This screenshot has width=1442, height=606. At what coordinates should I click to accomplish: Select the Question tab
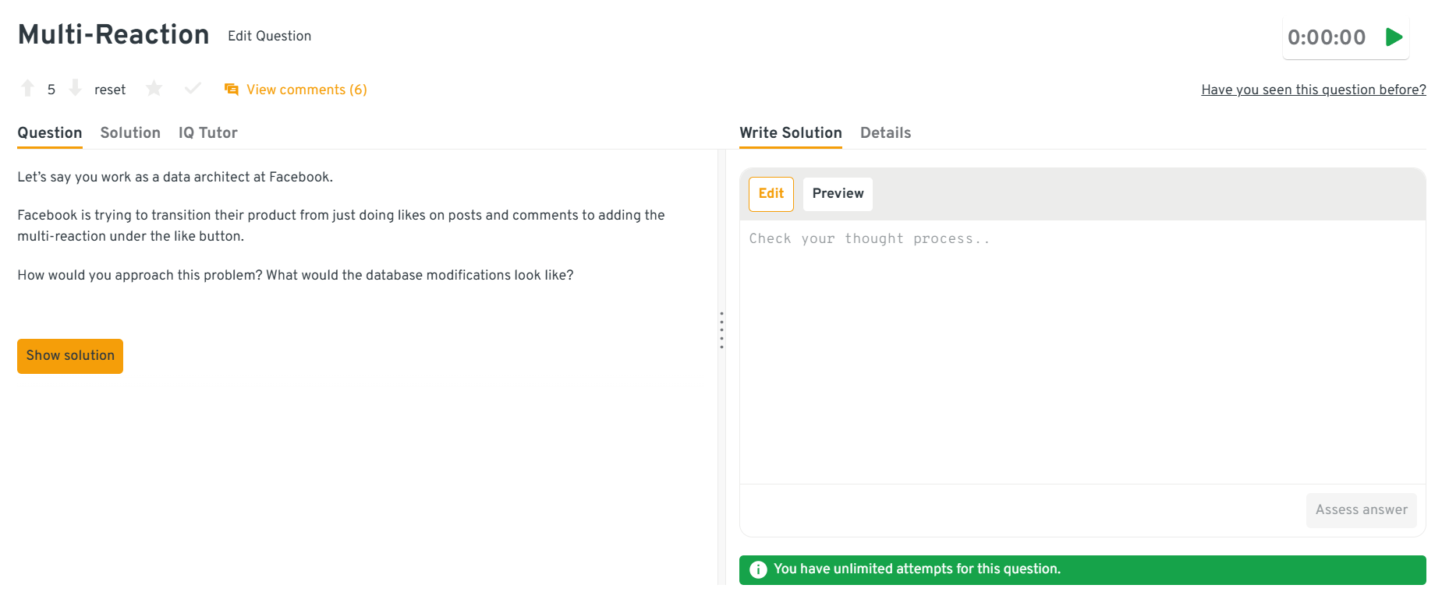point(50,133)
